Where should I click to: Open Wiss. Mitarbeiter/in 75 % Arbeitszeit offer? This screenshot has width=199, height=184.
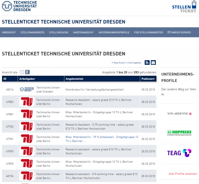(102, 139)
